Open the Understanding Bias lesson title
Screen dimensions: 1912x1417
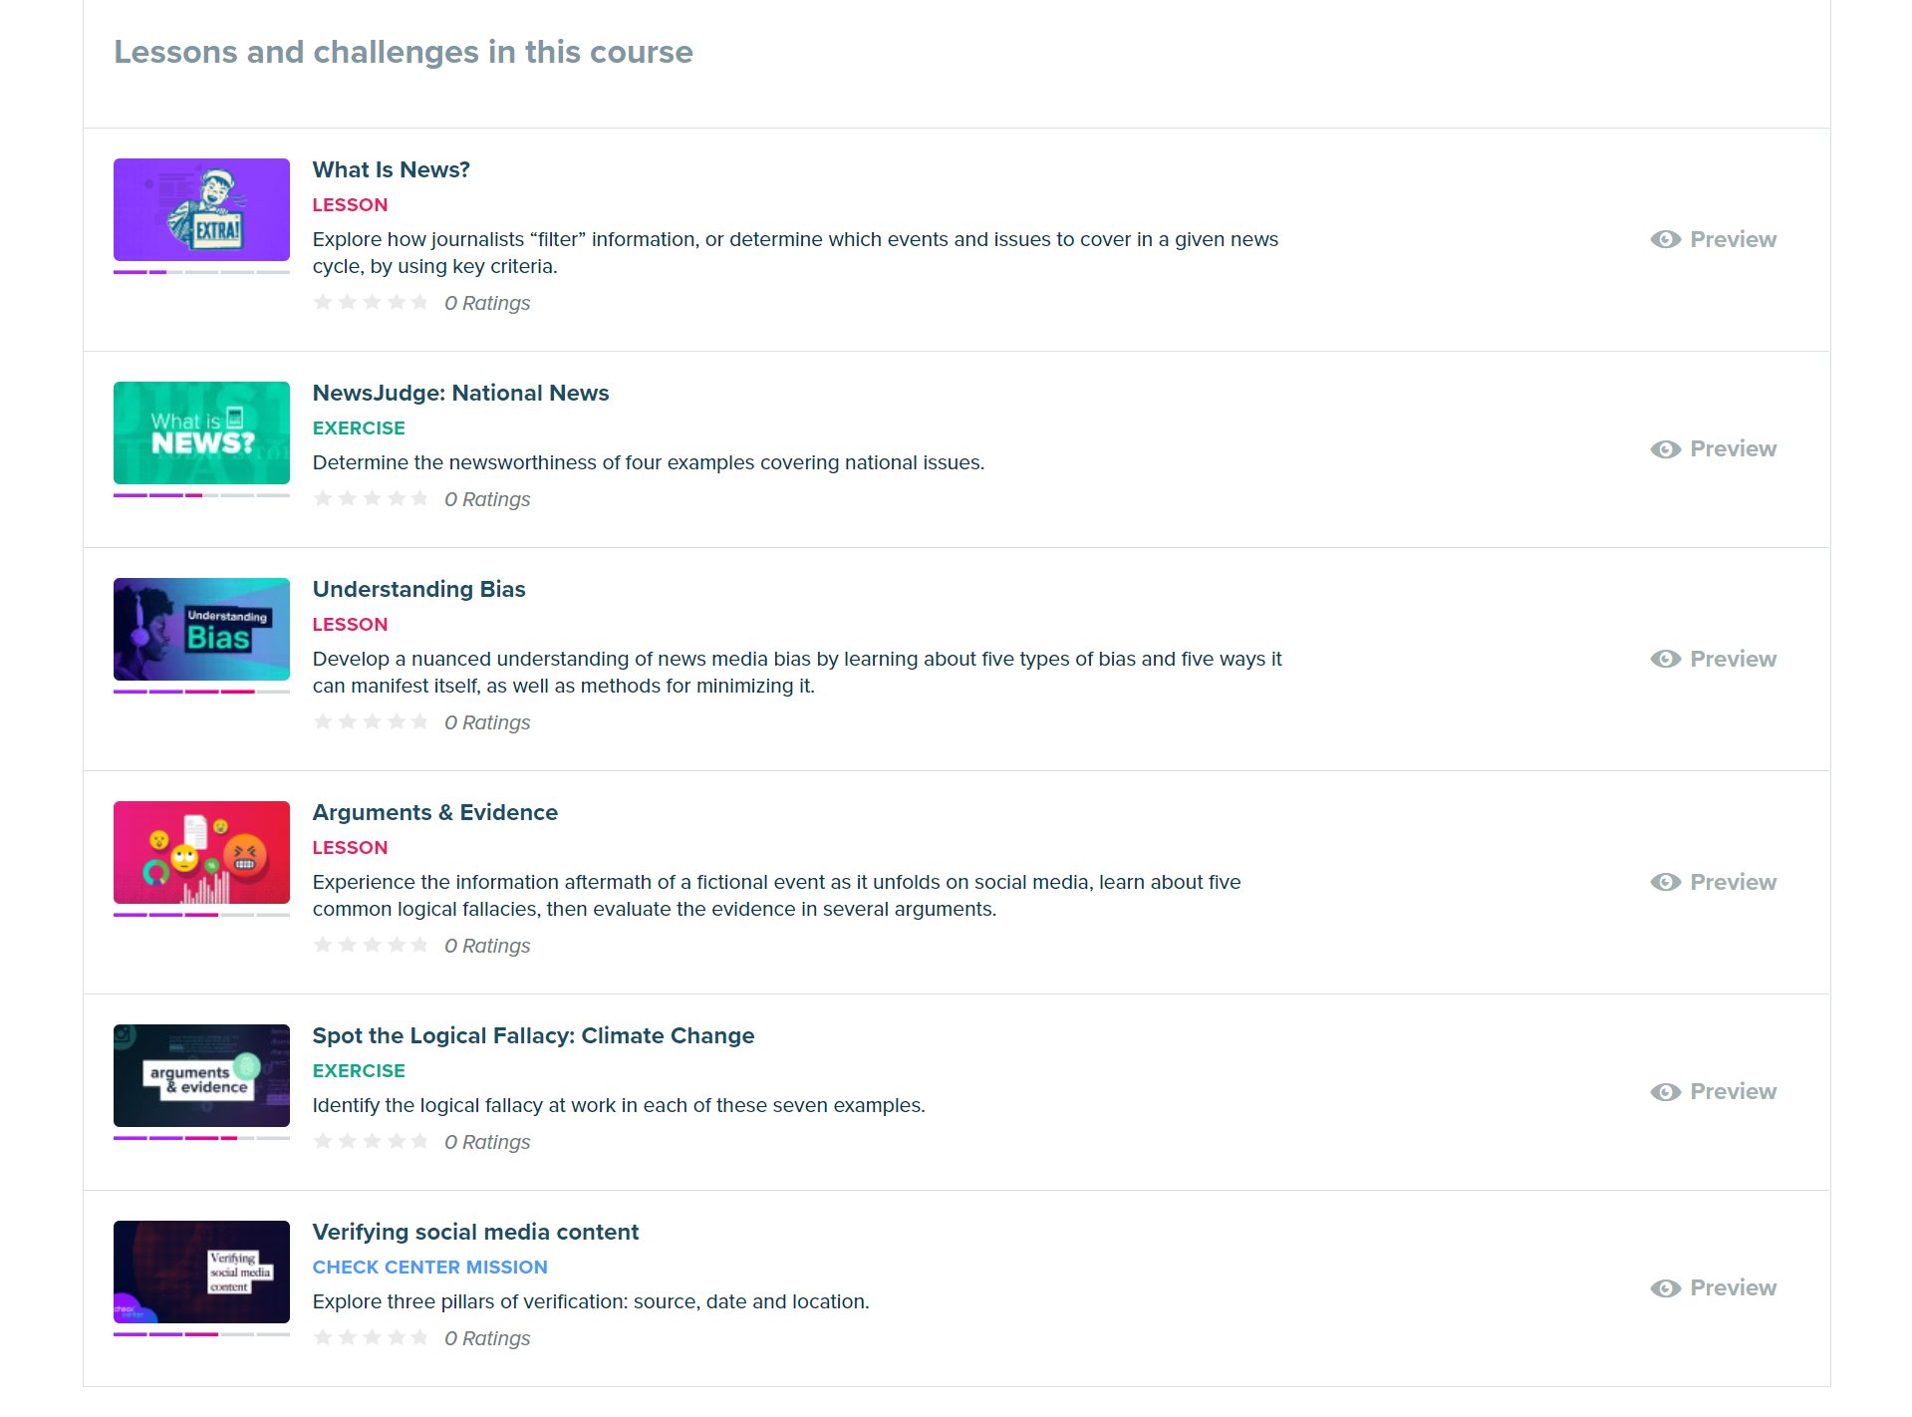coord(418,590)
